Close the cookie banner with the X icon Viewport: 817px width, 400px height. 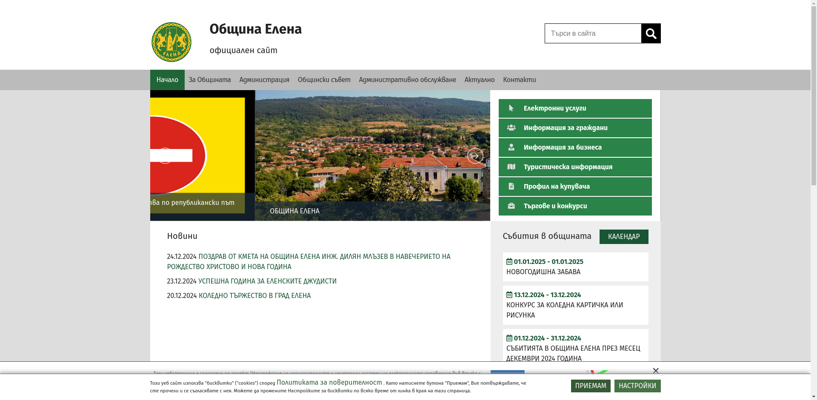coord(655,371)
